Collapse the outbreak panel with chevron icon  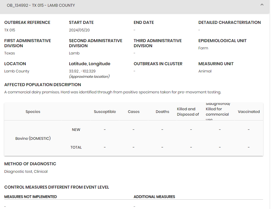tap(262, 5)
